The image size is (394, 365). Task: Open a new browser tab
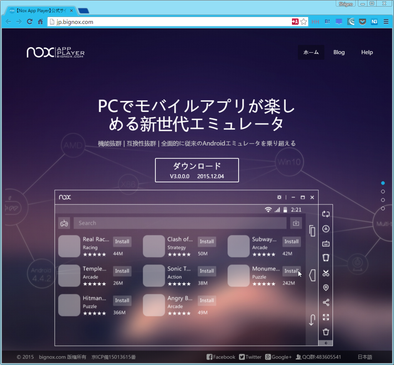click(83, 11)
